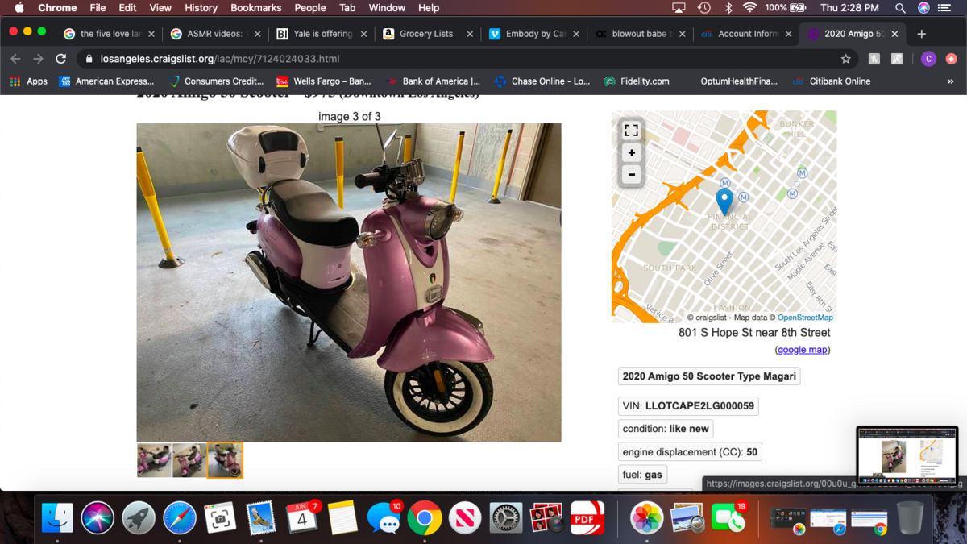Open Chase Online bookmark
Image resolution: width=967 pixels, height=544 pixels.
tap(542, 81)
